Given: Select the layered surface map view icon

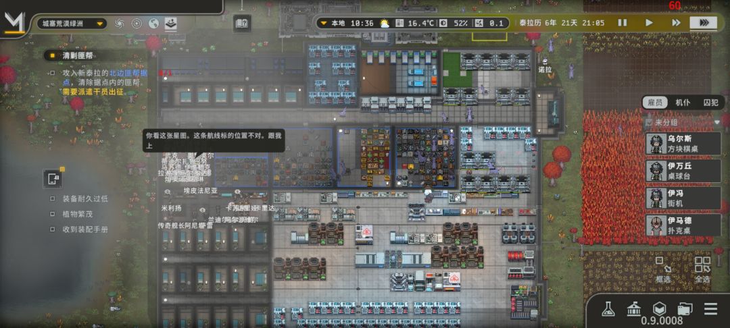Looking at the screenshot, I should (171, 24).
